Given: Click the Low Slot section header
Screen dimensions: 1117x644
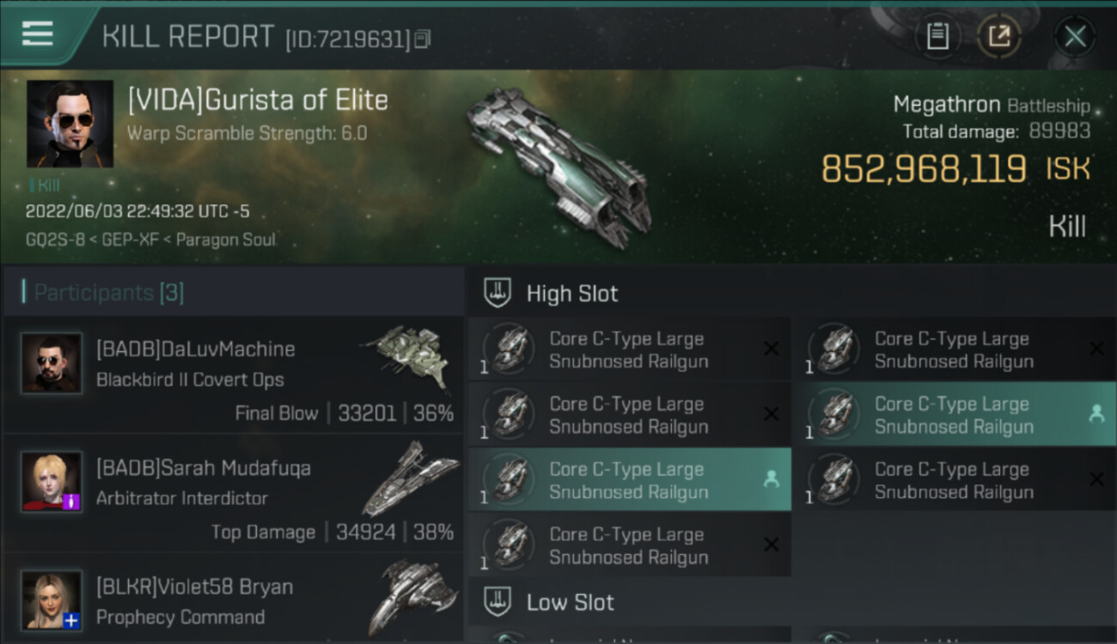Looking at the screenshot, I should 570,603.
